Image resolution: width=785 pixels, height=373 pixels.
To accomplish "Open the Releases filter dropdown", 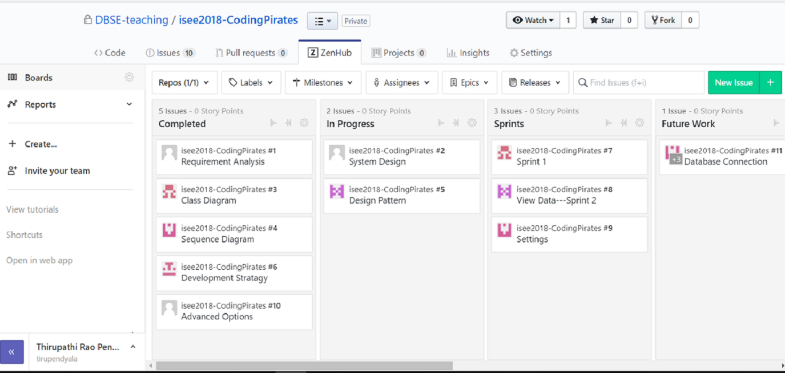I will [x=535, y=83].
